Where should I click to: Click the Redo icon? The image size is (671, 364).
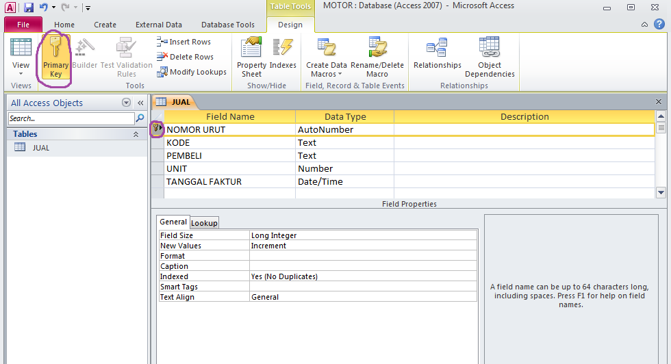coord(65,8)
